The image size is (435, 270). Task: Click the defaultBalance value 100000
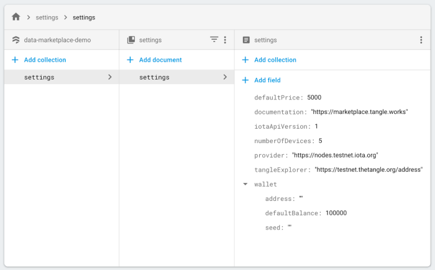click(x=336, y=213)
